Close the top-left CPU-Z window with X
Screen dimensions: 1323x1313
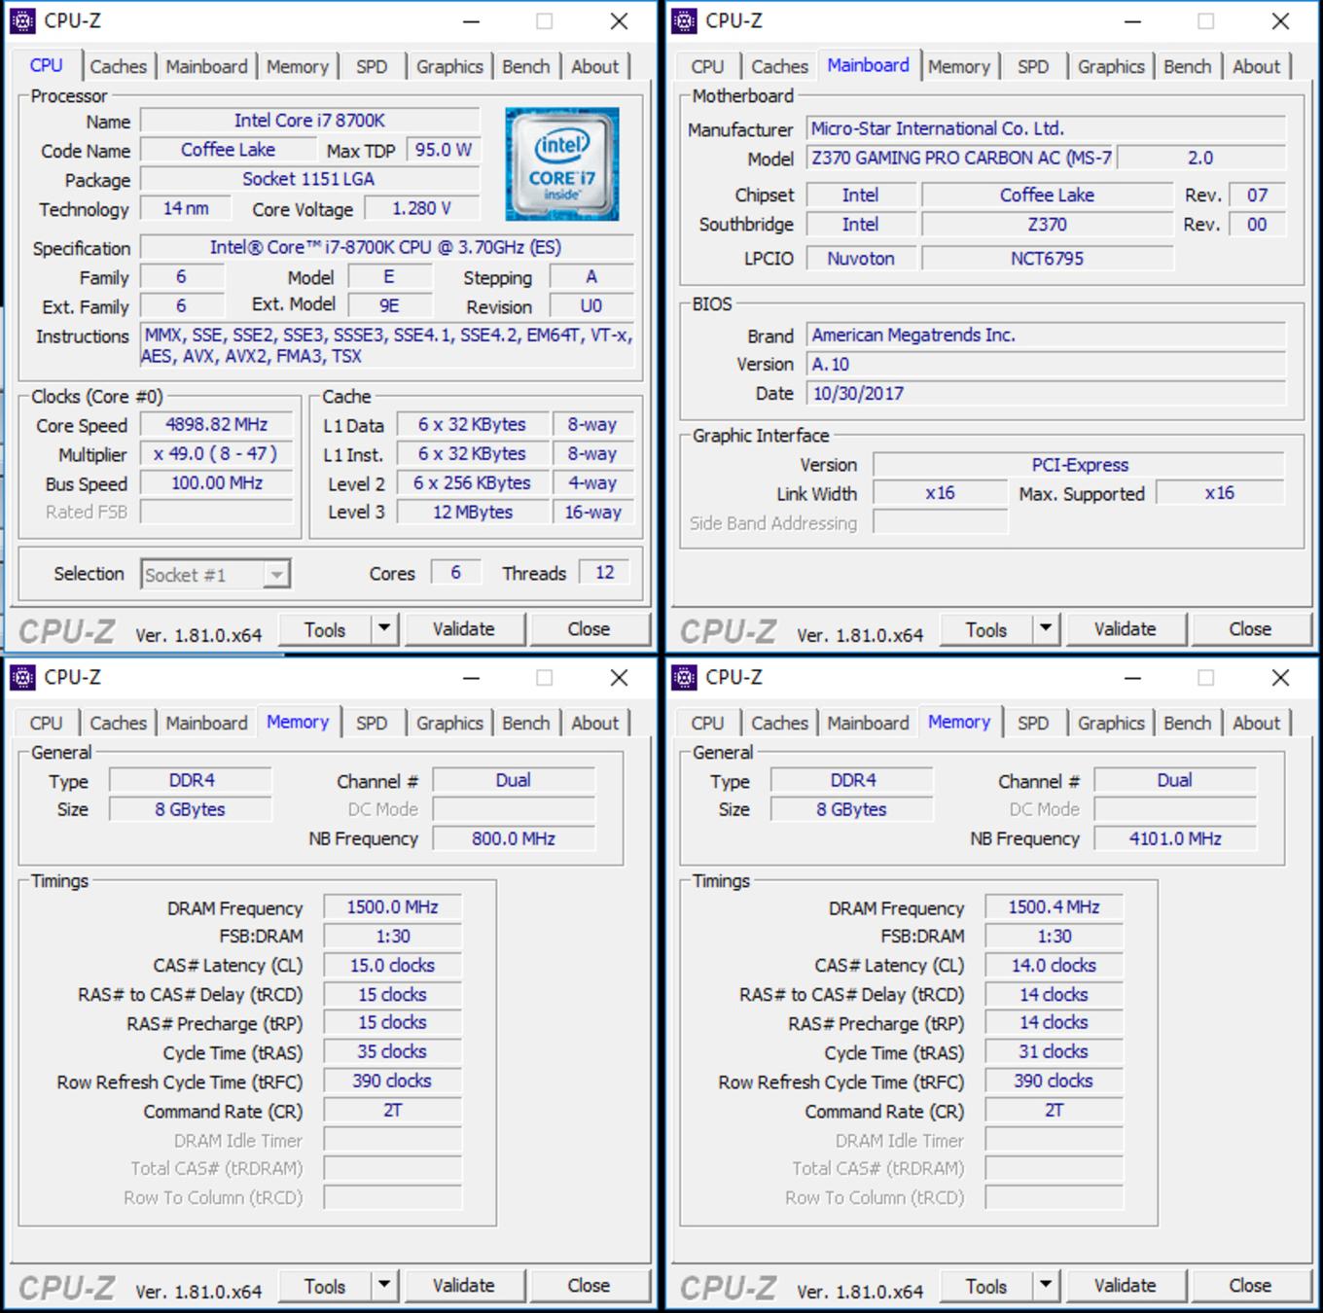(x=619, y=21)
